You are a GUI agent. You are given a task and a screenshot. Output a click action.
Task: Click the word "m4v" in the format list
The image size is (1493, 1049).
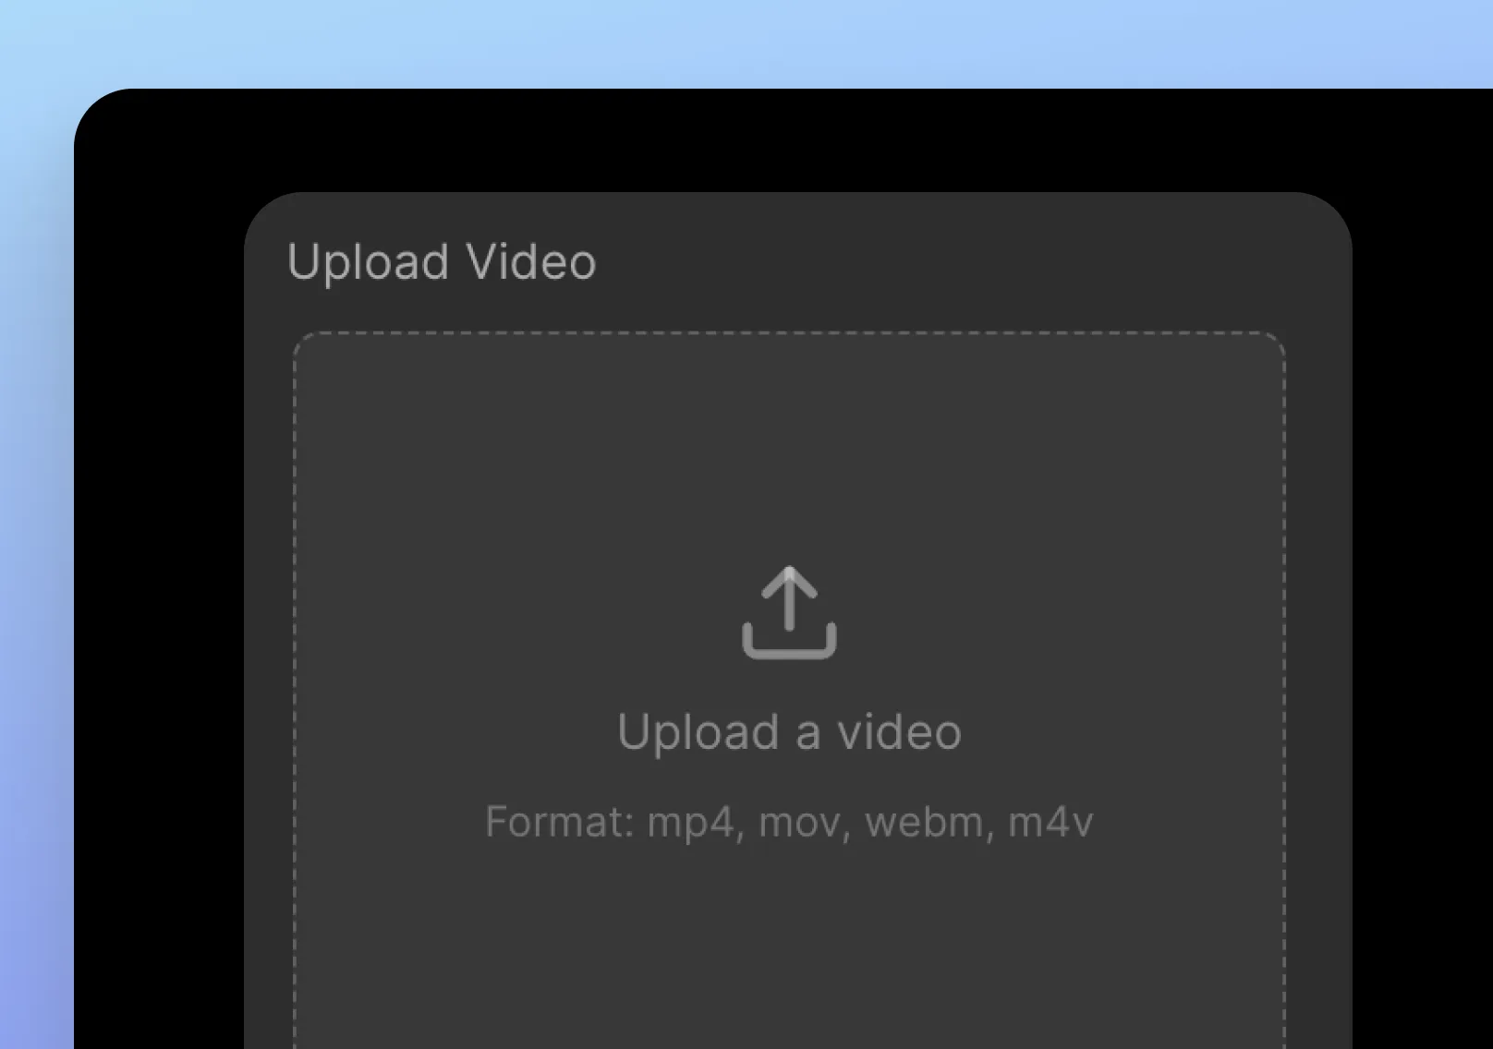[x=1050, y=822]
